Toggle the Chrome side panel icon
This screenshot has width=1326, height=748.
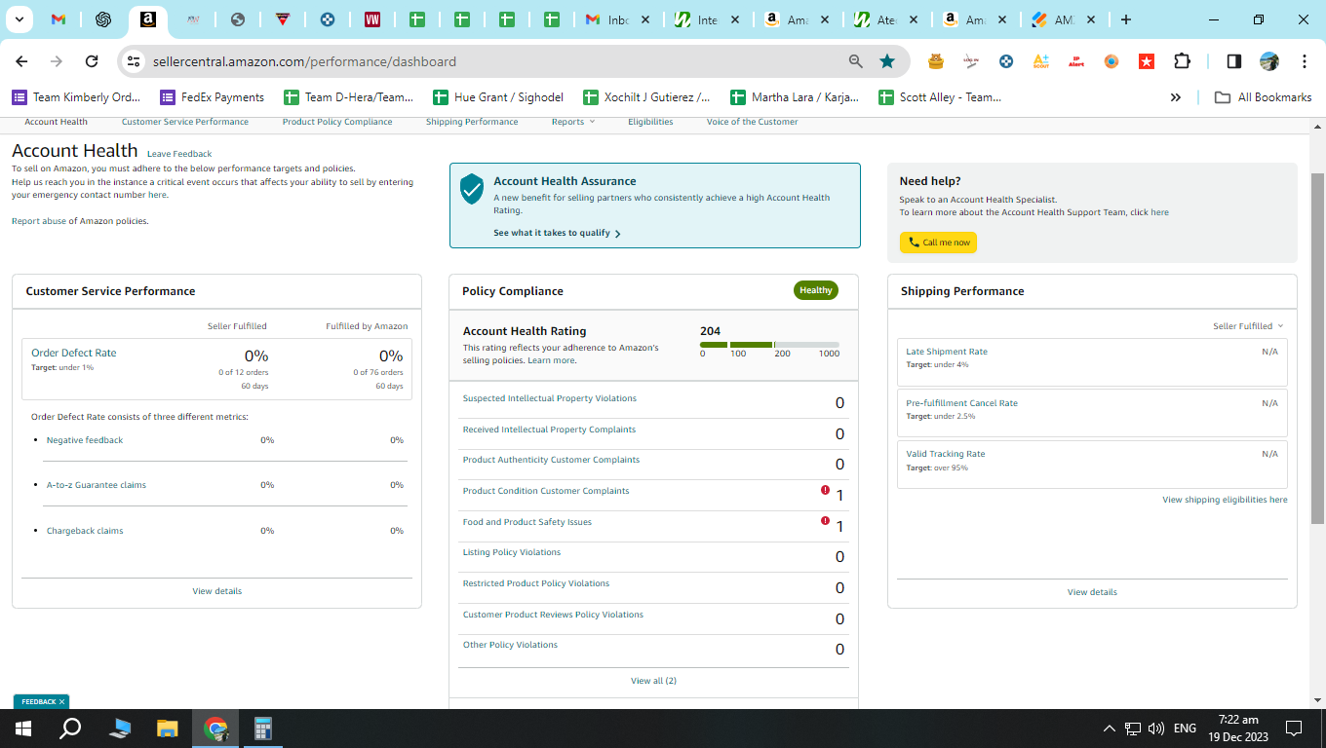pyautogui.click(x=1233, y=61)
